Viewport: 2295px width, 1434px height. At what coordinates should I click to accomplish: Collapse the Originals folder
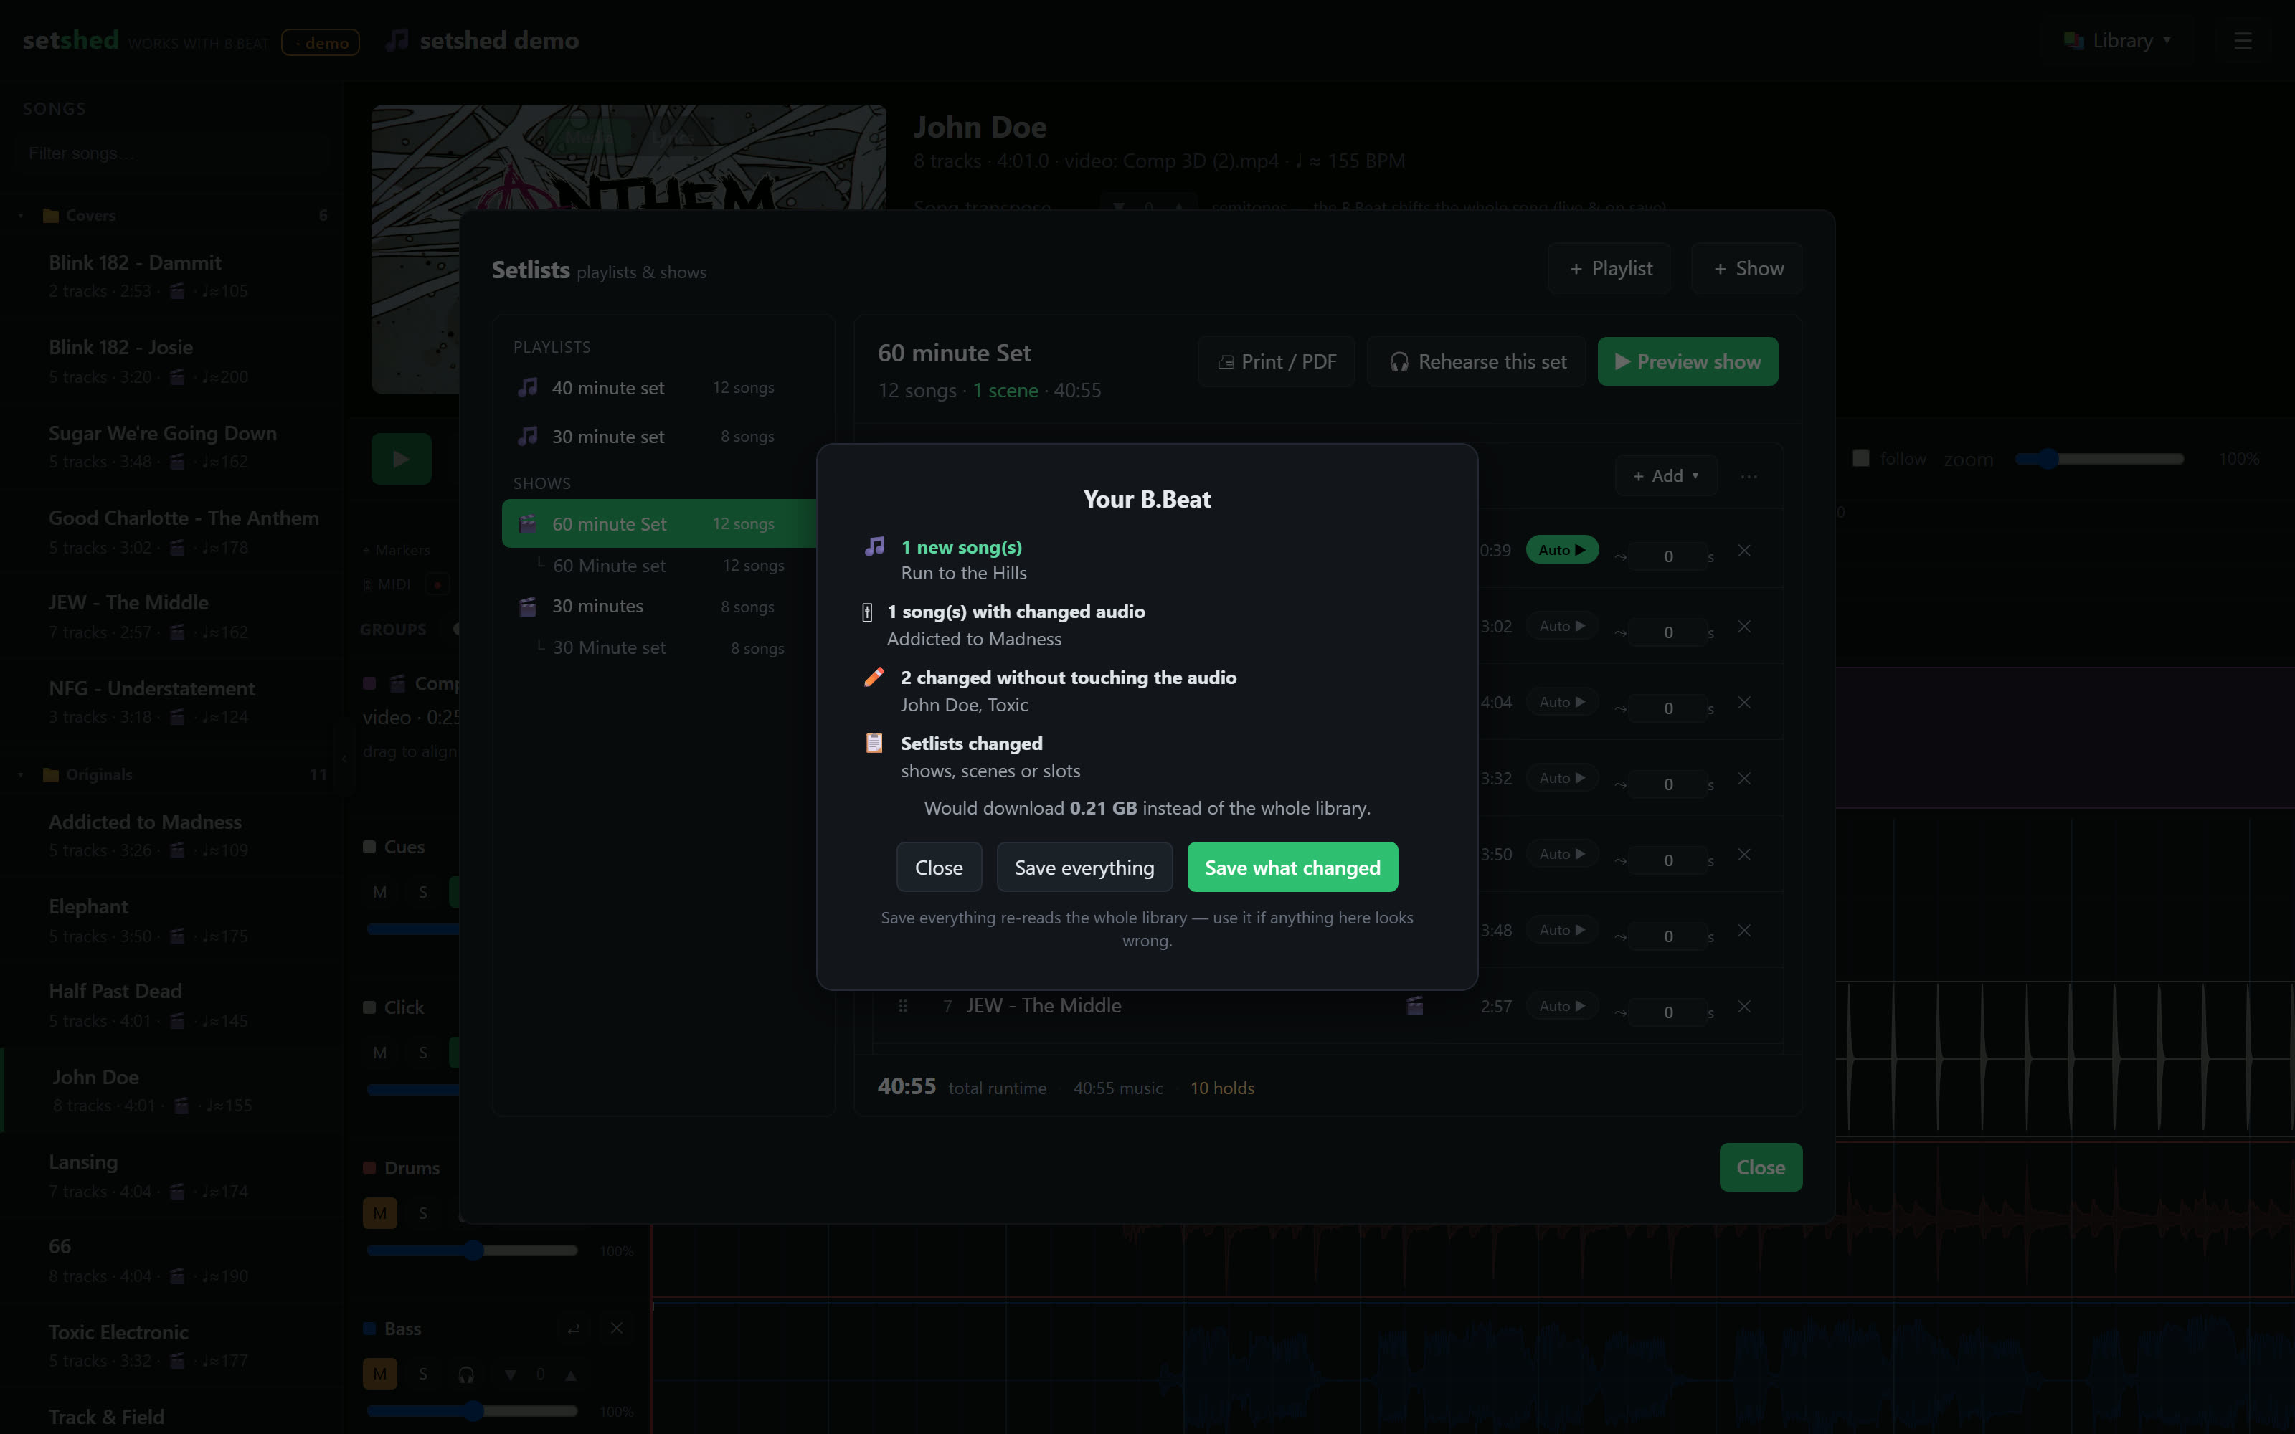pyautogui.click(x=21, y=776)
